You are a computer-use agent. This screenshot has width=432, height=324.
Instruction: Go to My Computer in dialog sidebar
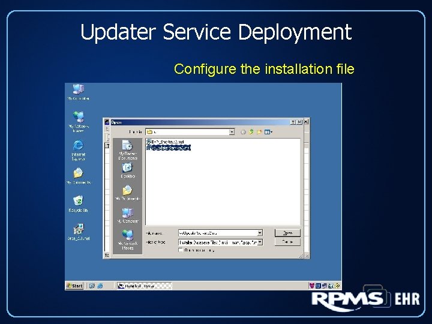coord(128,215)
